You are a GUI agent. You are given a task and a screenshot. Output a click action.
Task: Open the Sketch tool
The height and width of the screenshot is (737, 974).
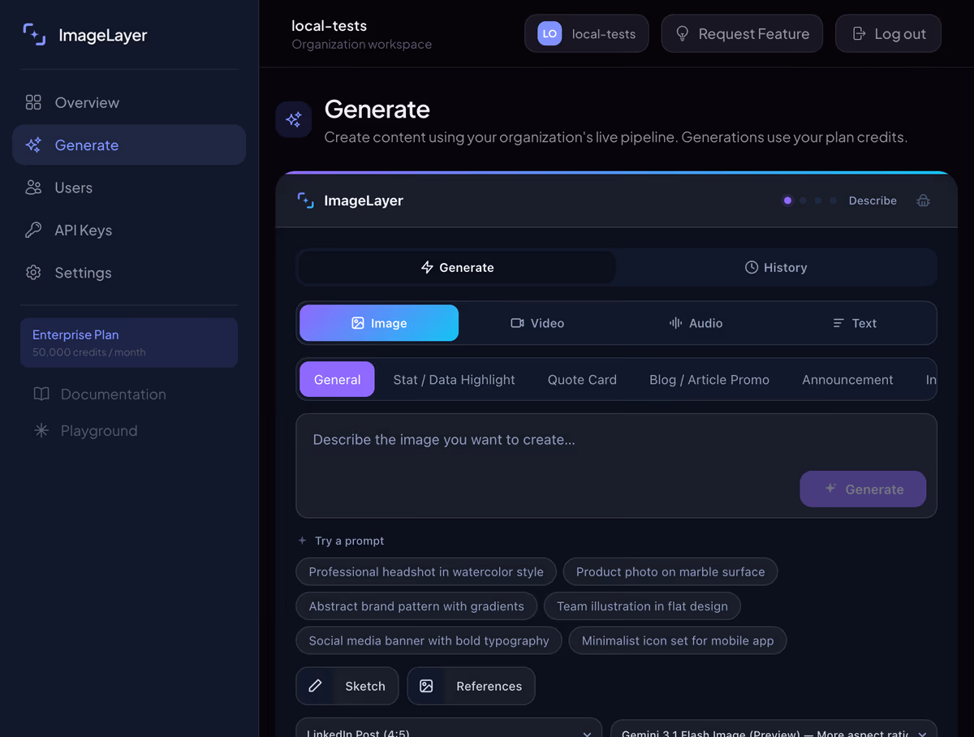click(347, 686)
